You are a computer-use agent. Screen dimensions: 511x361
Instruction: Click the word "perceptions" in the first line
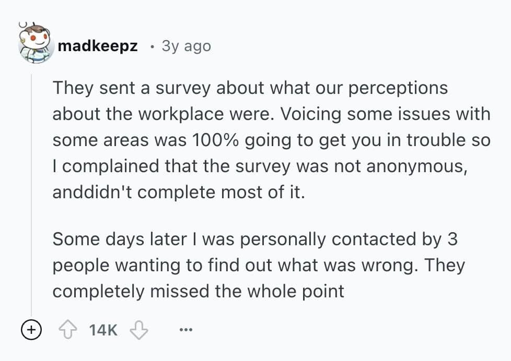click(x=397, y=88)
